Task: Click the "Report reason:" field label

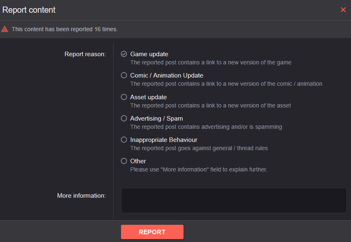Action: [85, 54]
